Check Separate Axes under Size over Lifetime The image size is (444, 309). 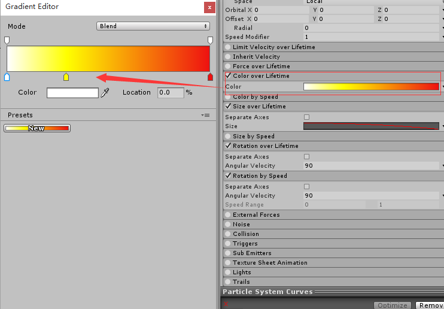tap(306, 117)
